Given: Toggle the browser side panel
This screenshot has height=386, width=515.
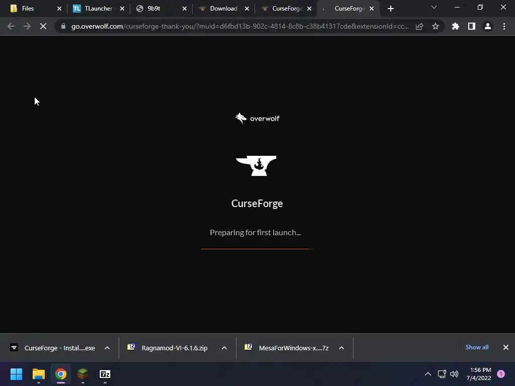Looking at the screenshot, I should click(x=472, y=26).
